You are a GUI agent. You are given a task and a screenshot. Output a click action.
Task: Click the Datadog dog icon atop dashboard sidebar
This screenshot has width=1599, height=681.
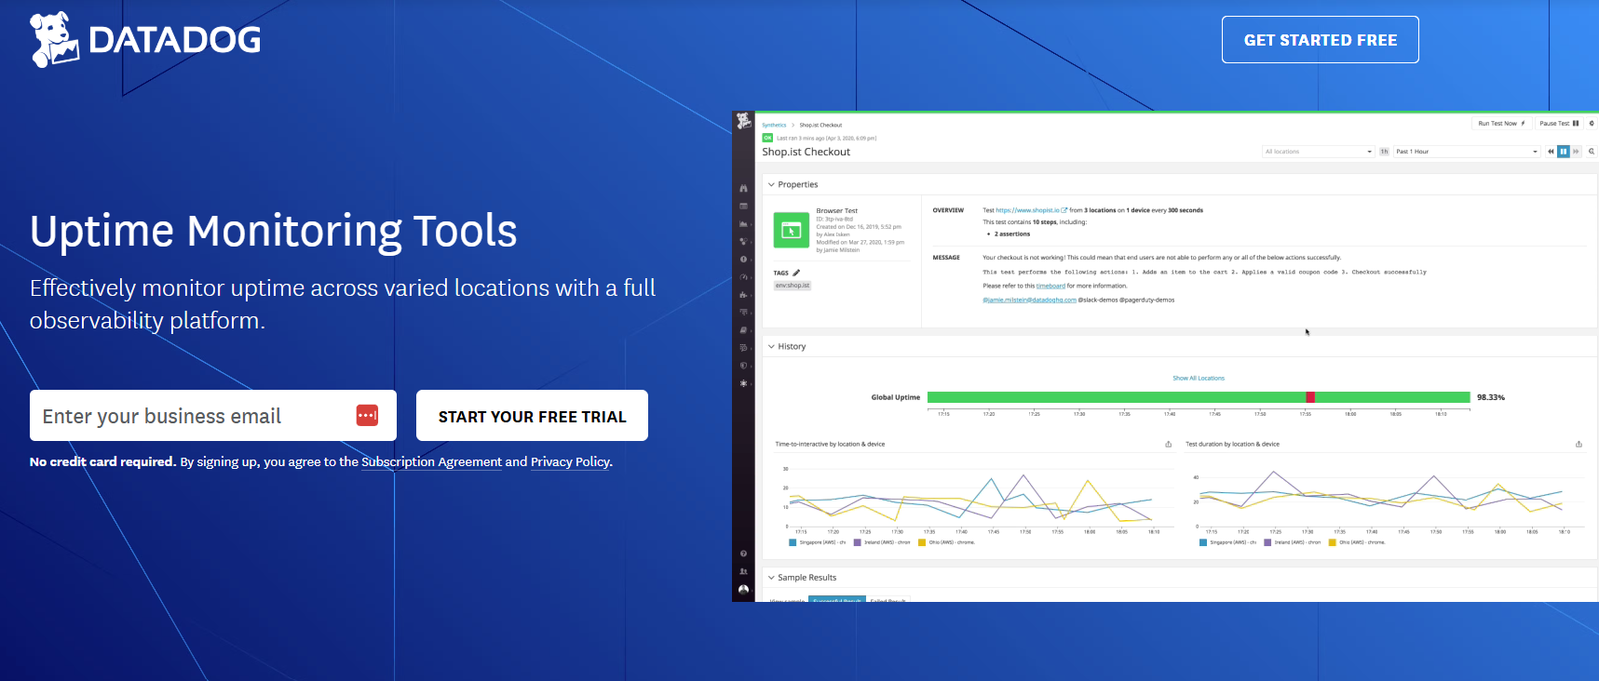coord(743,121)
